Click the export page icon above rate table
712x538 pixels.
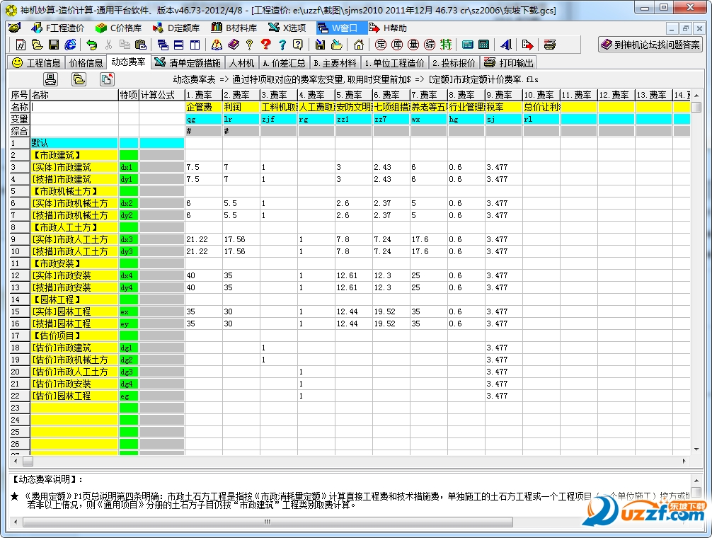[x=107, y=79]
